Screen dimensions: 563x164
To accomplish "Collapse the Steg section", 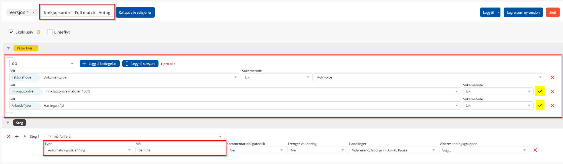I will tap(8, 123).
